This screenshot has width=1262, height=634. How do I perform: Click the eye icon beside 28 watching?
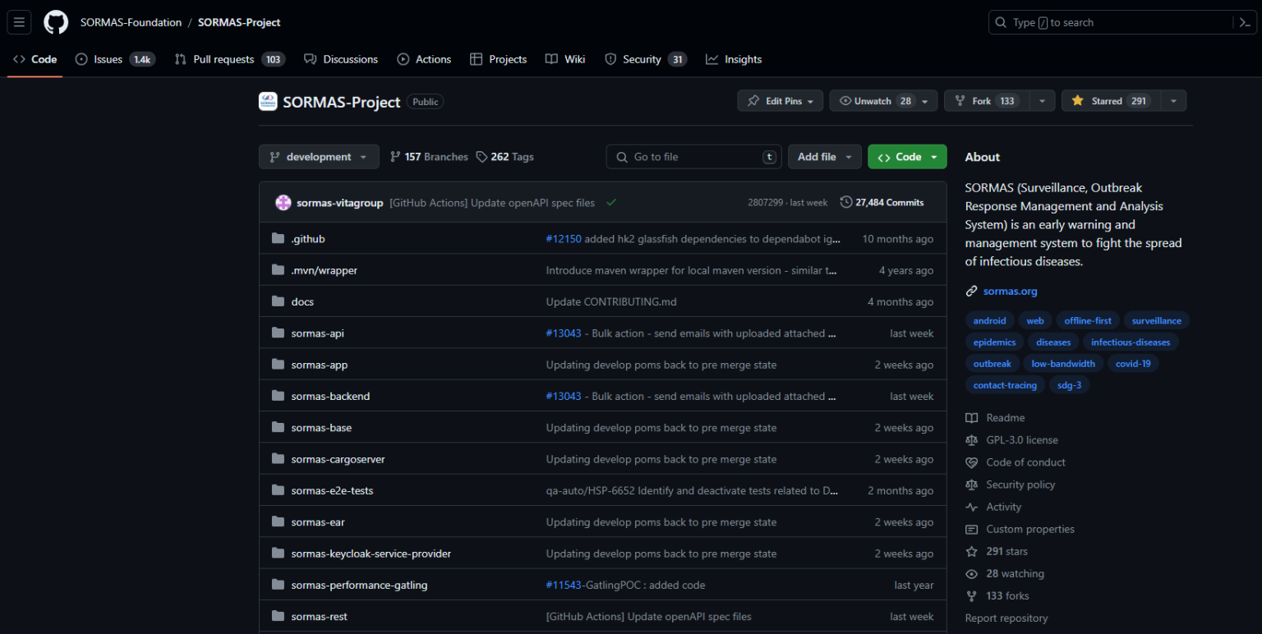click(x=972, y=573)
